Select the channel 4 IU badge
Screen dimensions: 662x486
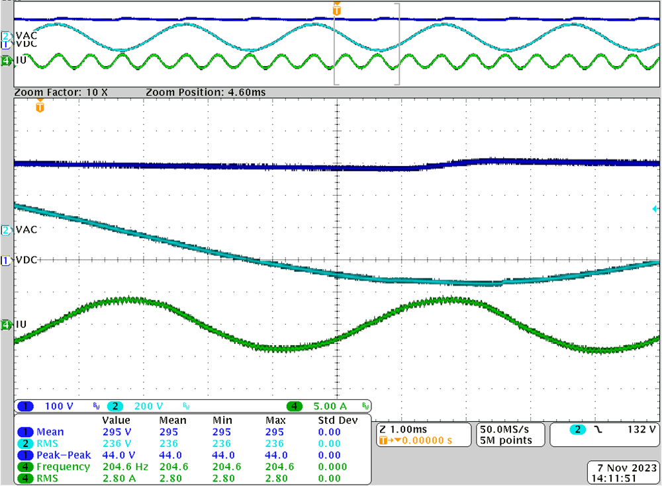(x=5, y=61)
